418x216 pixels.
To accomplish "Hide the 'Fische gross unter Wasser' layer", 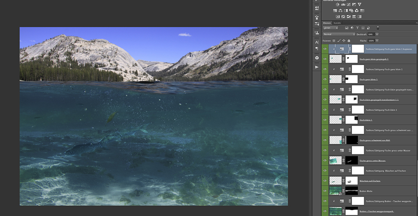I will (x=325, y=160).
